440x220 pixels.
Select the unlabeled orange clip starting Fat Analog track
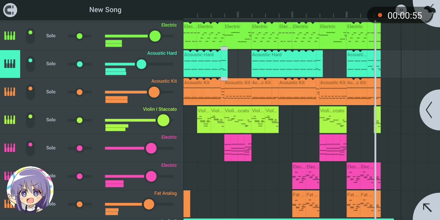coord(187,204)
